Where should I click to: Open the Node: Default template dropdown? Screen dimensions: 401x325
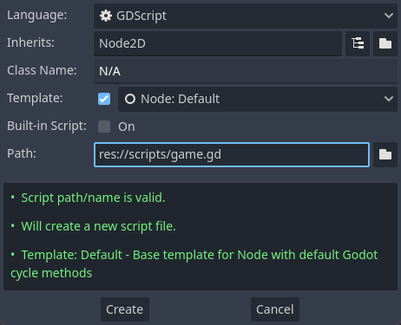click(258, 99)
